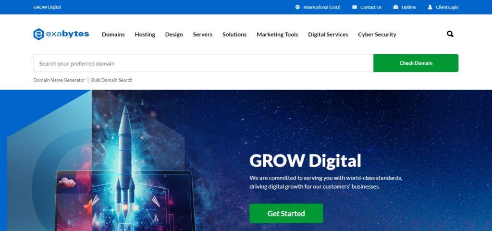Expand the Design navigation item

point(174,35)
